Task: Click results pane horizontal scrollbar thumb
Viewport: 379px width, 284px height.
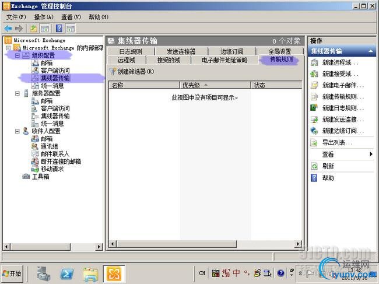Action: coord(177,244)
